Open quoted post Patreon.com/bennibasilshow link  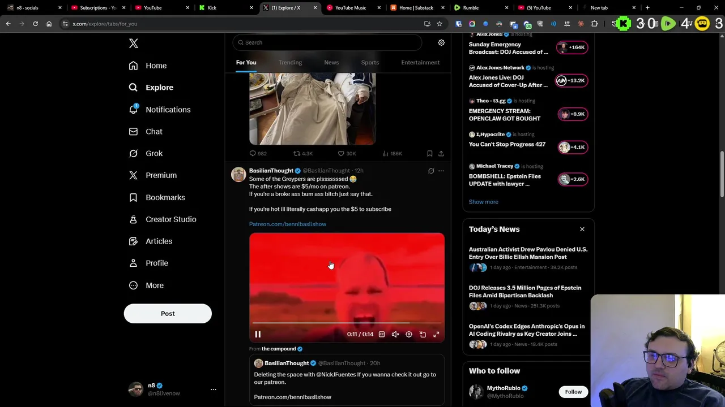coord(293,397)
